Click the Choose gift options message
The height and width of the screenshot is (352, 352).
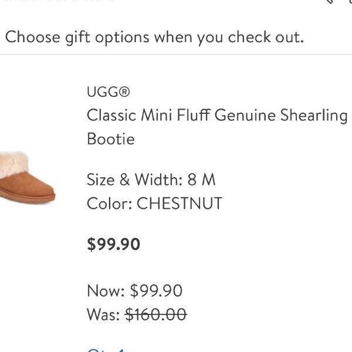point(154,38)
